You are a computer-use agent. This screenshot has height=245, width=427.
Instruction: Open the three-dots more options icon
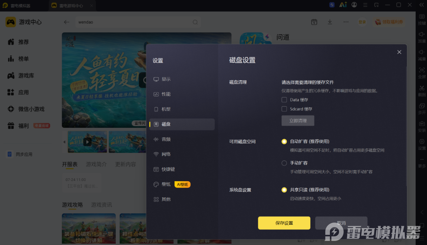click(x=346, y=22)
